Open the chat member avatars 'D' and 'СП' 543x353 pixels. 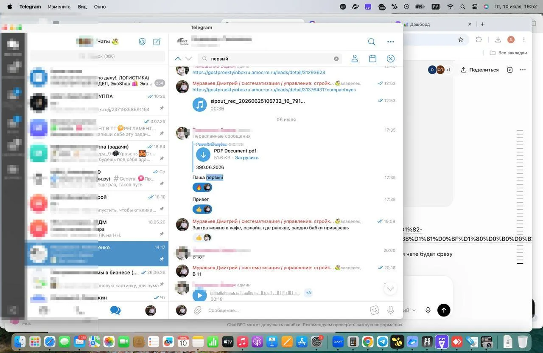click(439, 70)
